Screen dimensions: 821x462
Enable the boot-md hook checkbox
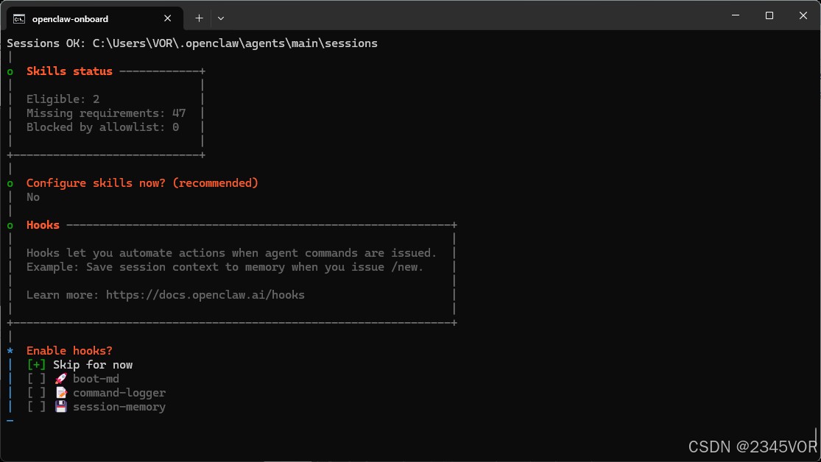(x=36, y=379)
